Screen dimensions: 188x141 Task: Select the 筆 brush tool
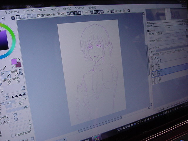tap(6, 75)
